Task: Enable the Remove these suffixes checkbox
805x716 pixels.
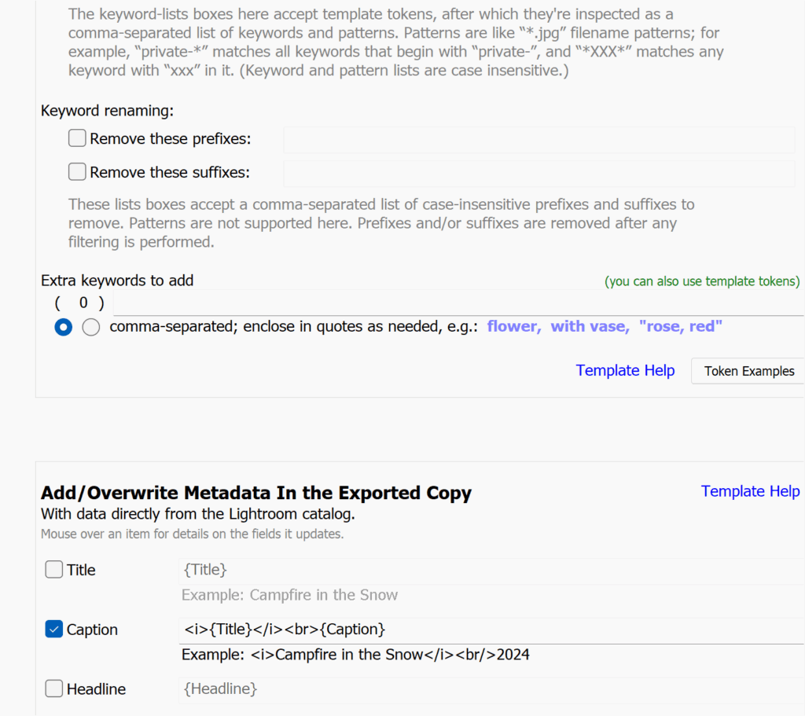Action: (x=77, y=172)
